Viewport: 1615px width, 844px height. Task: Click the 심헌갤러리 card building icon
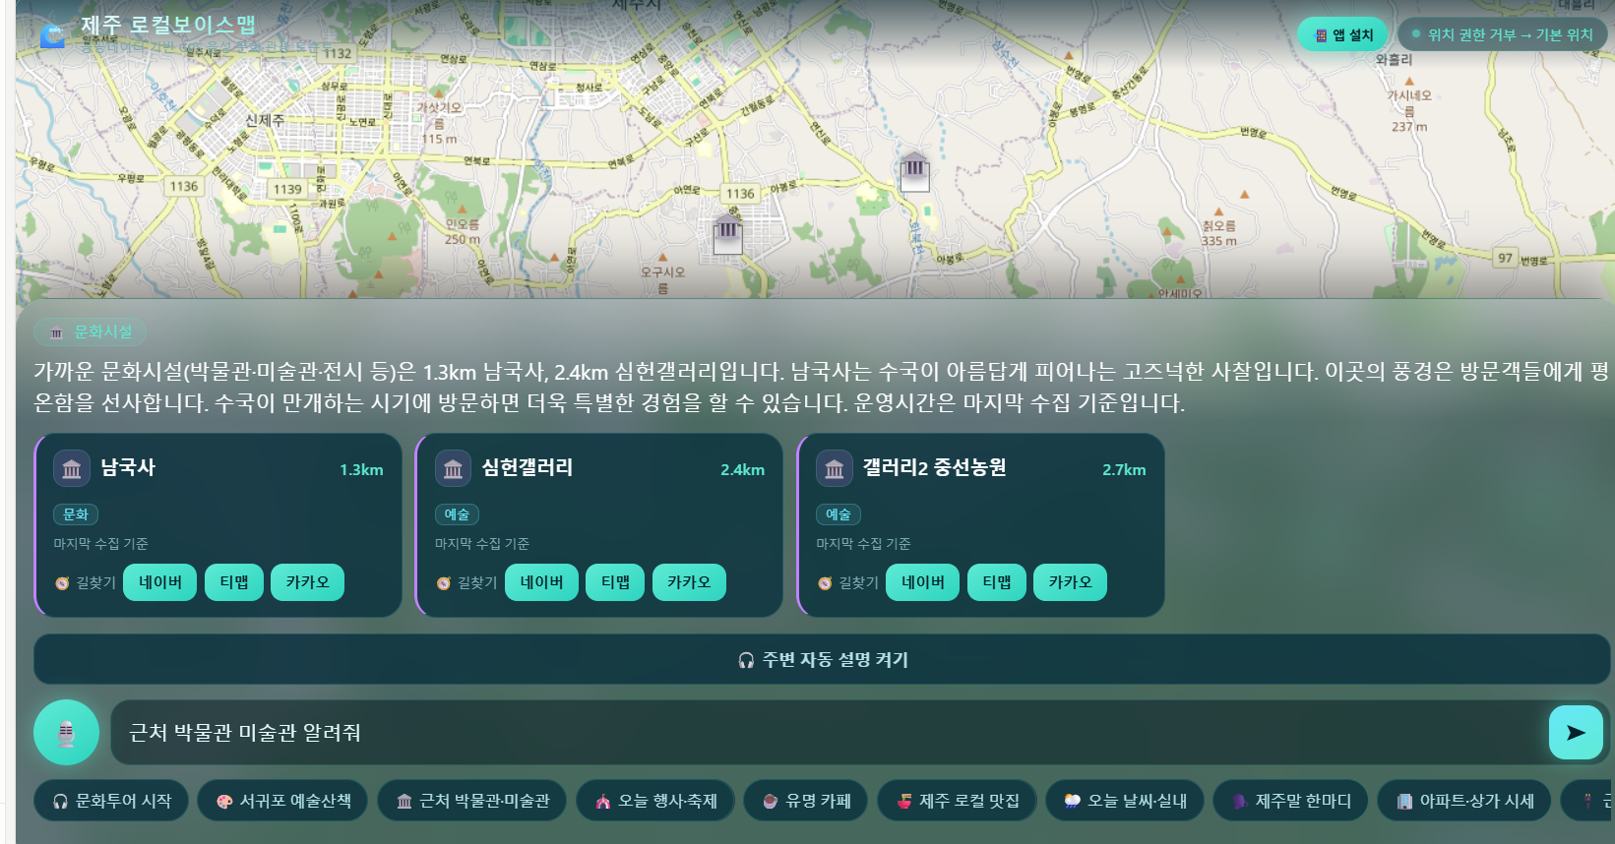453,469
